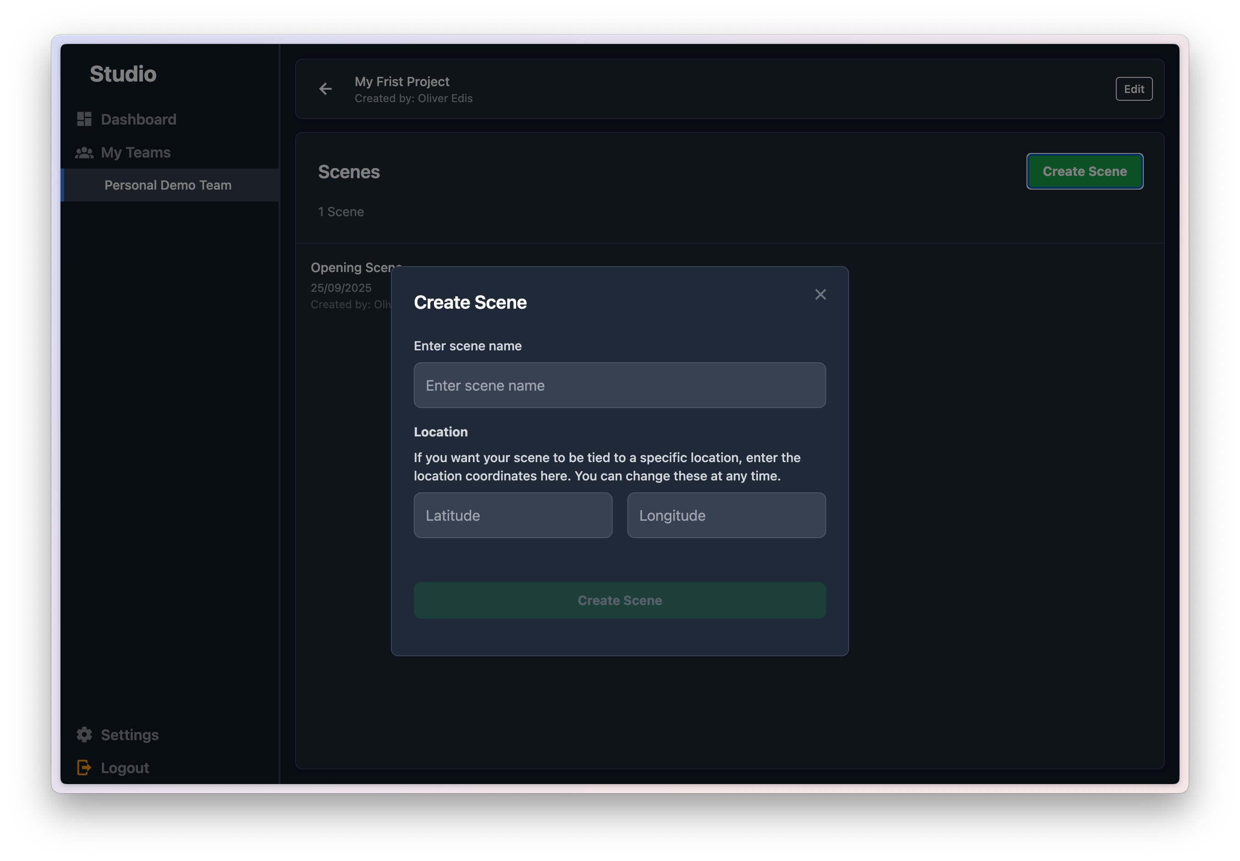
Task: Click the Logout door icon
Action: pyautogui.click(x=84, y=768)
